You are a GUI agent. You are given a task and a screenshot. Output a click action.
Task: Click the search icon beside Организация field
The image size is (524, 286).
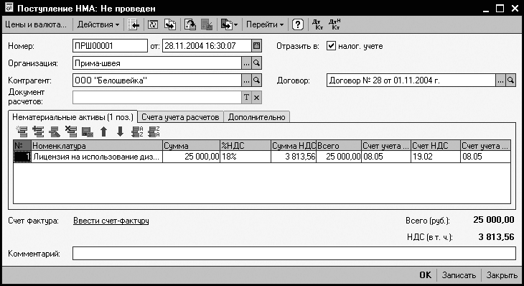point(257,63)
